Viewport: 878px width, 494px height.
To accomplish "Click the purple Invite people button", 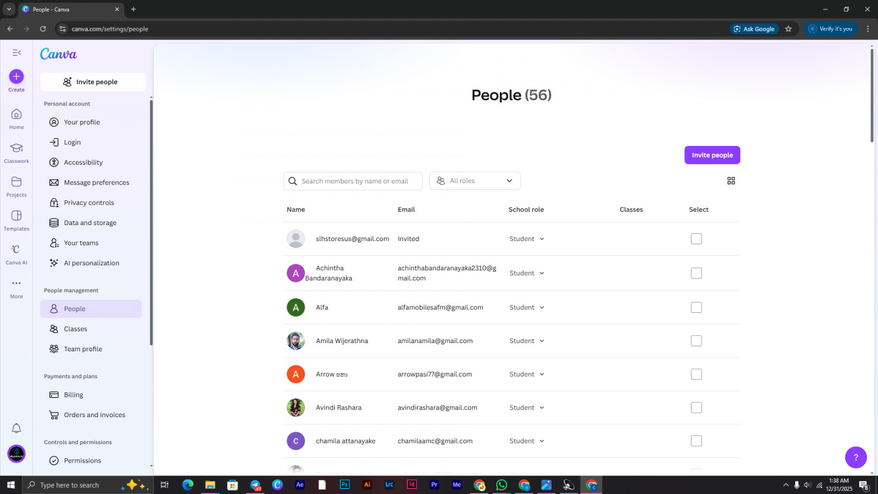I will (x=712, y=155).
